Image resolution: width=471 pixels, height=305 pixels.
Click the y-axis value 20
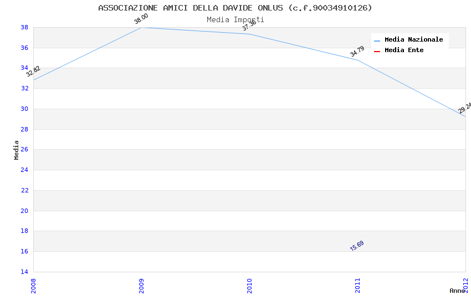(24, 211)
